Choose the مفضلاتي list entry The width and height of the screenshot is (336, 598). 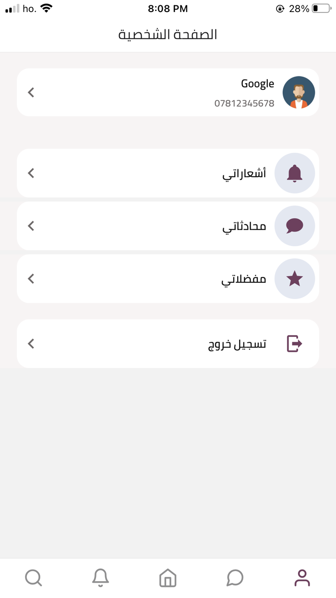point(244,279)
